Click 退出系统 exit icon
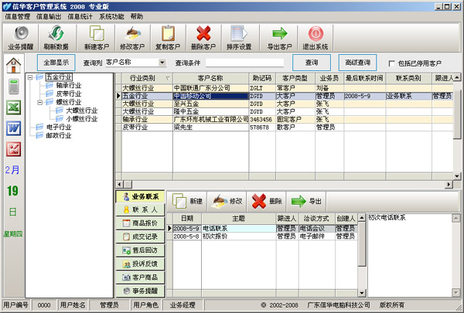This screenshot has height=313, width=464. (316, 33)
